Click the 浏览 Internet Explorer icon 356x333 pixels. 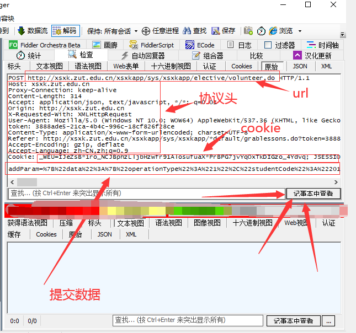point(273,31)
